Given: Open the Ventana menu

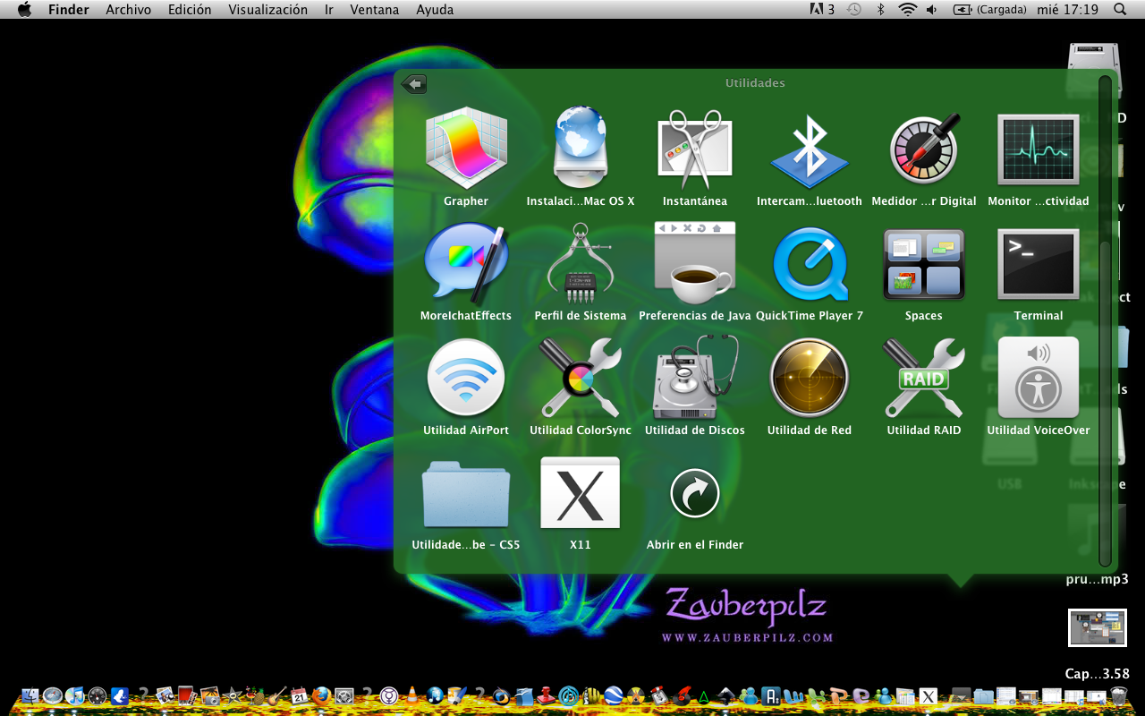Looking at the screenshot, I should pyautogui.click(x=375, y=10).
